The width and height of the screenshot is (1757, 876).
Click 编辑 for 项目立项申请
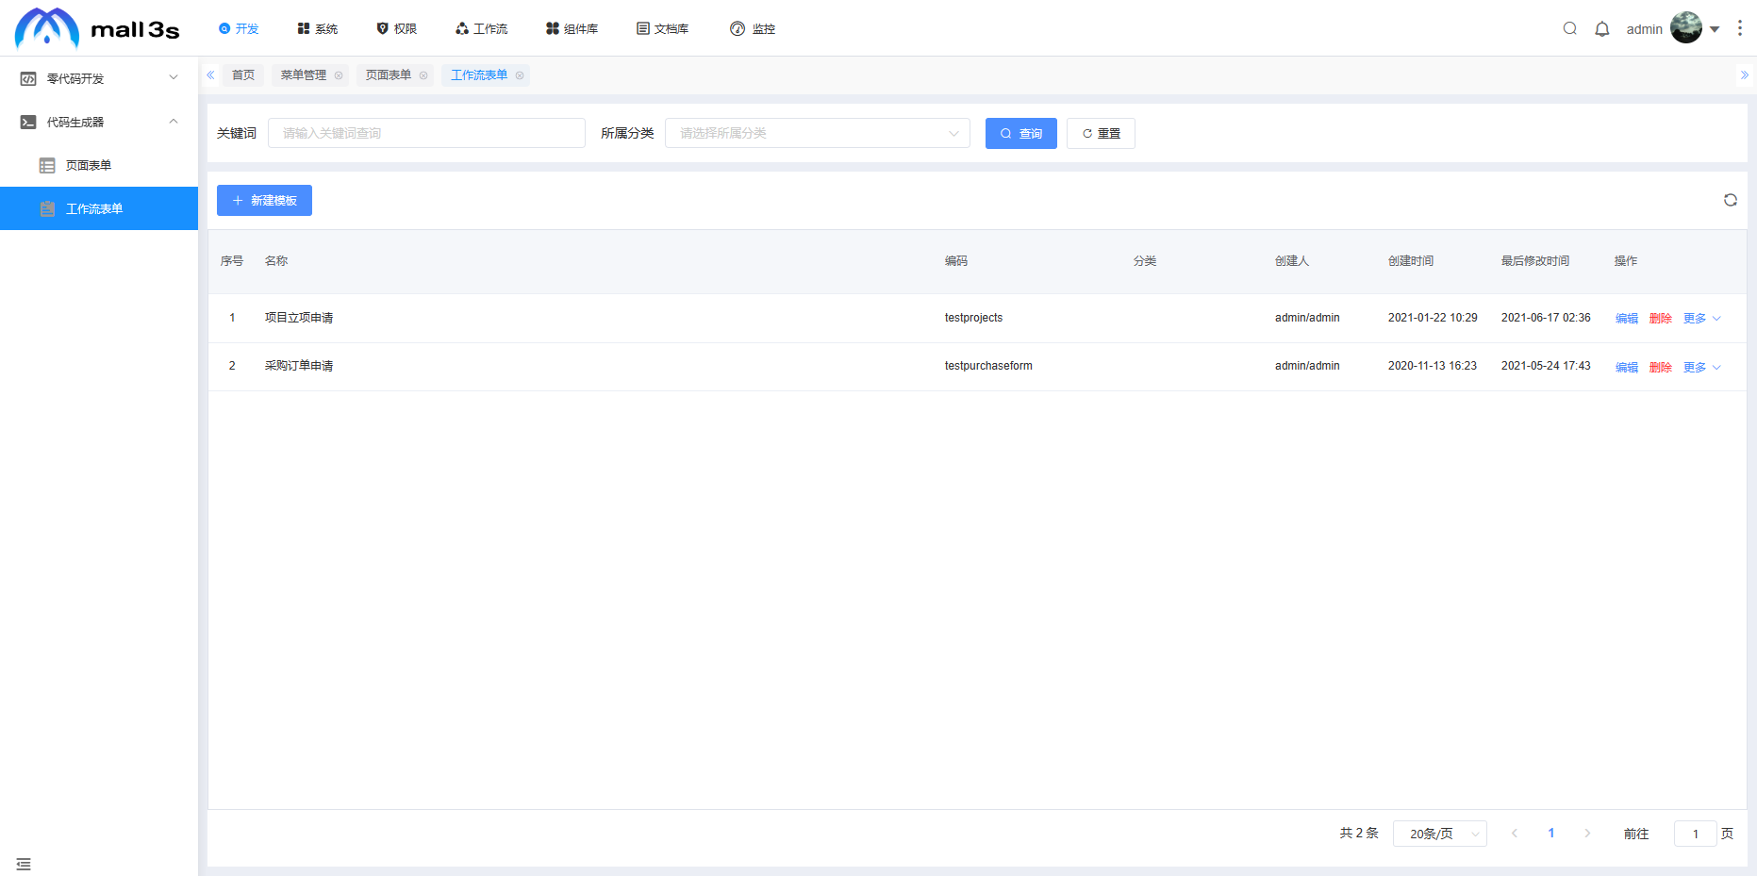[x=1627, y=319]
